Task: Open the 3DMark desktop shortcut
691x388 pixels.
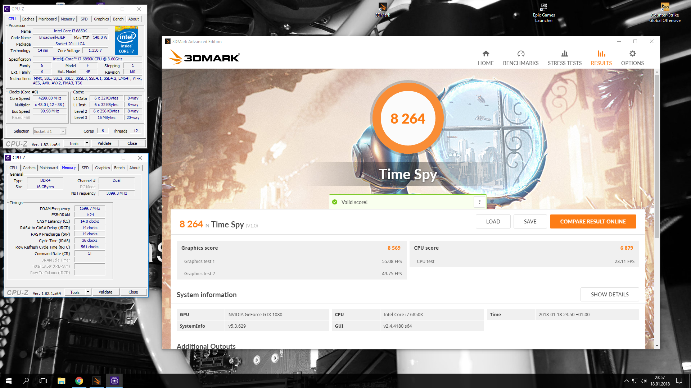Action: 383,10
